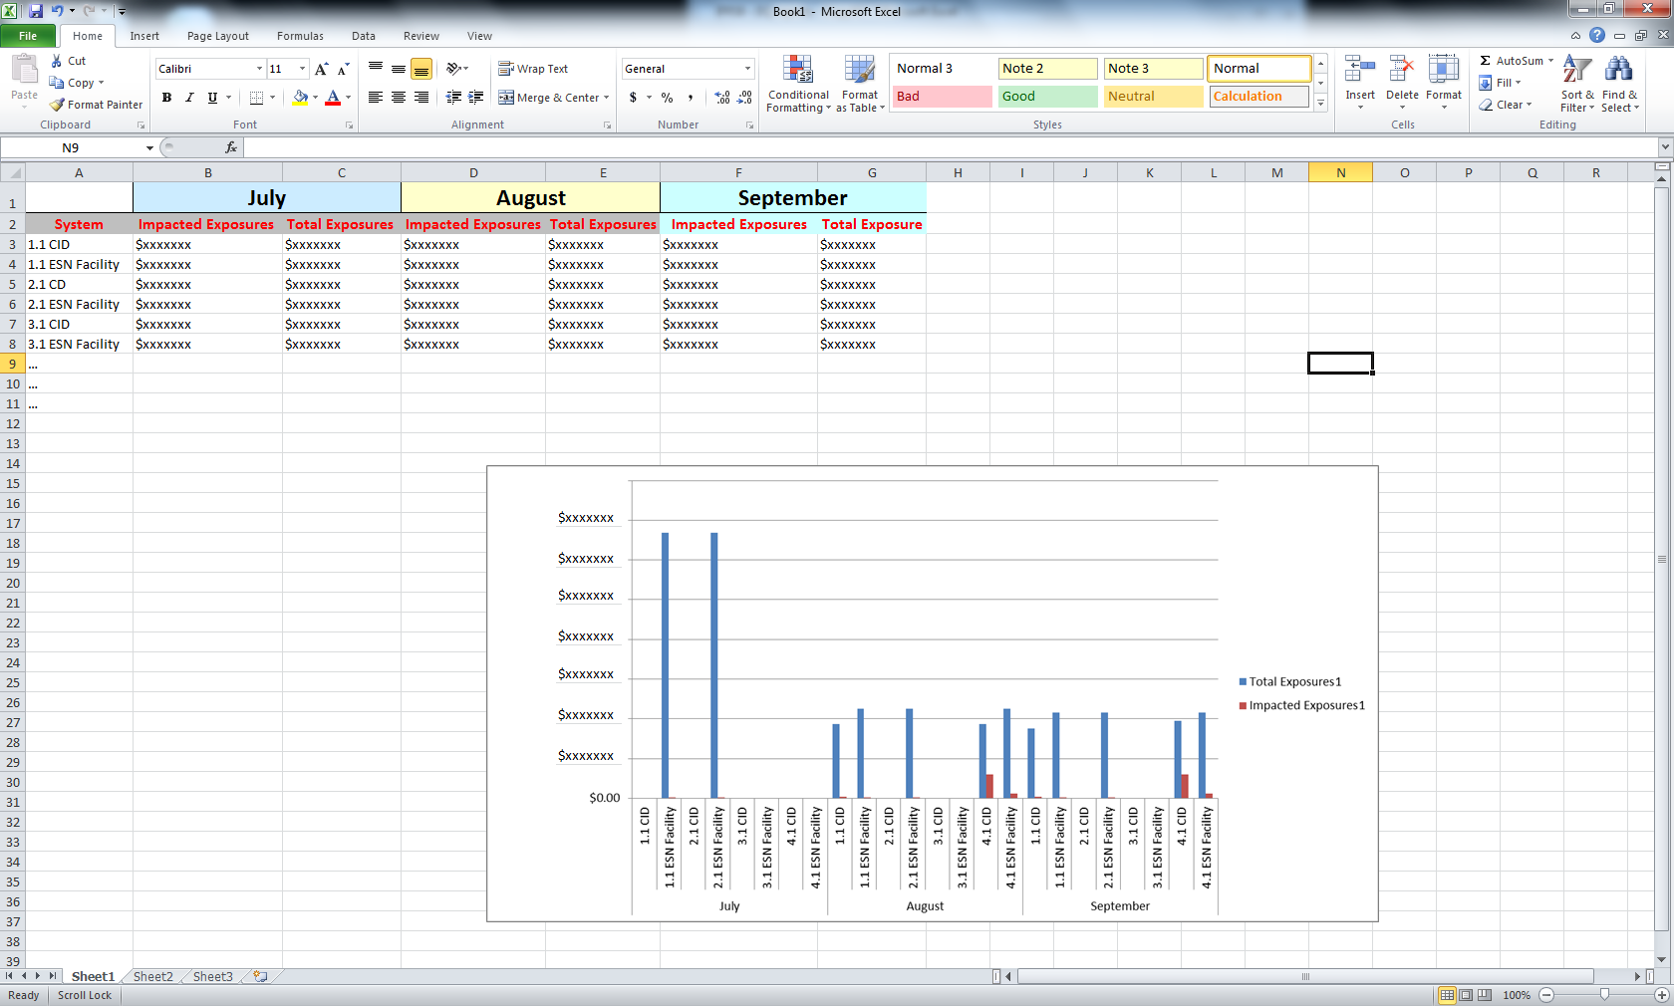This screenshot has height=1006, width=1674.
Task: Apply Comma Style format
Action: click(x=690, y=98)
